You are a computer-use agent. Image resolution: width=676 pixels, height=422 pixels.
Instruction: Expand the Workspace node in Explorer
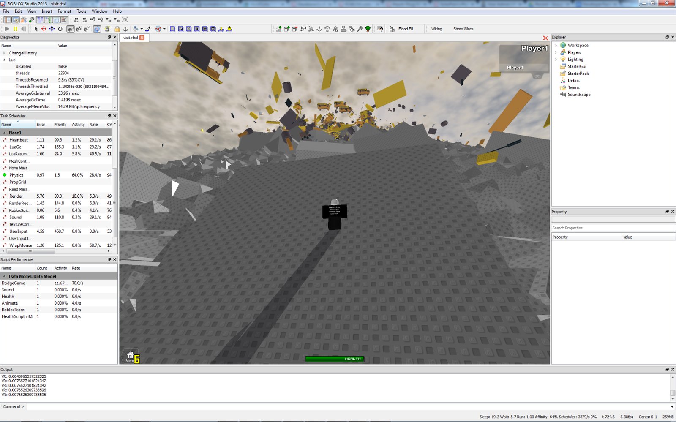point(556,45)
